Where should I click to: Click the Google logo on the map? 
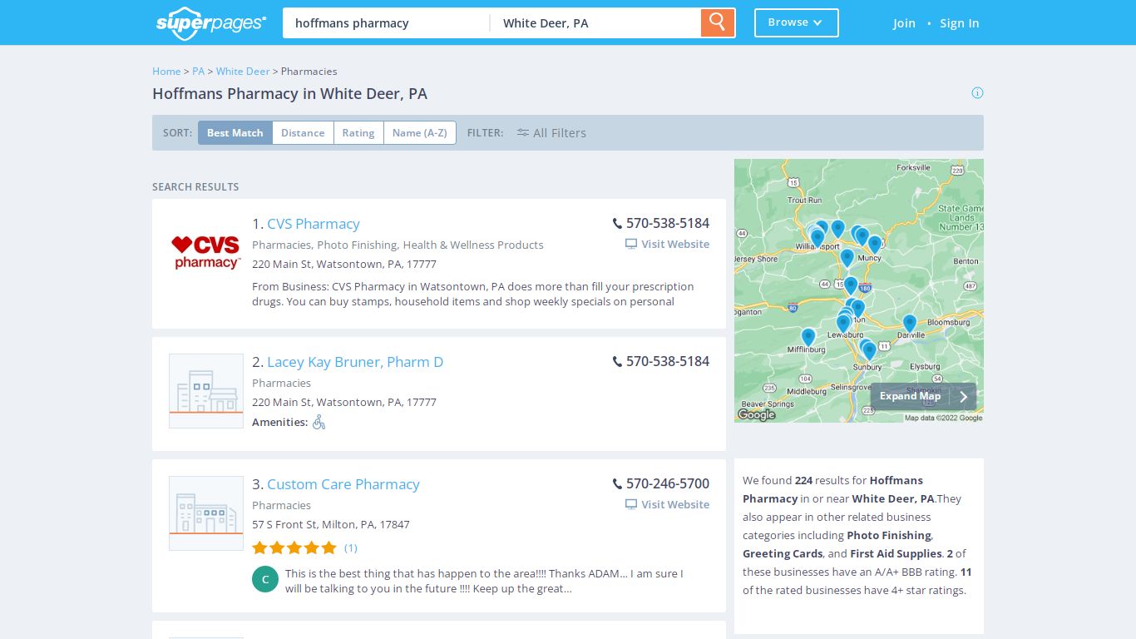757,415
